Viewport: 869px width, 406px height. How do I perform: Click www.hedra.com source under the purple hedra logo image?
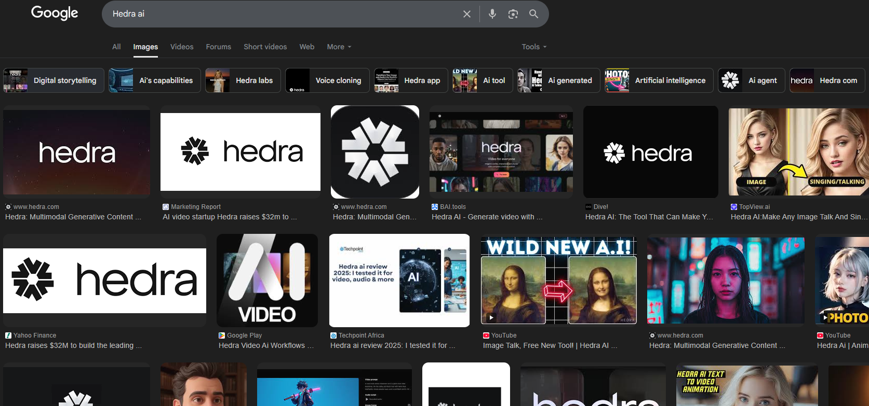tap(36, 207)
